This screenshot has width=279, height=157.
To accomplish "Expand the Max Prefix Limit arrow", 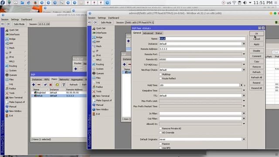I will click(x=244, y=101).
